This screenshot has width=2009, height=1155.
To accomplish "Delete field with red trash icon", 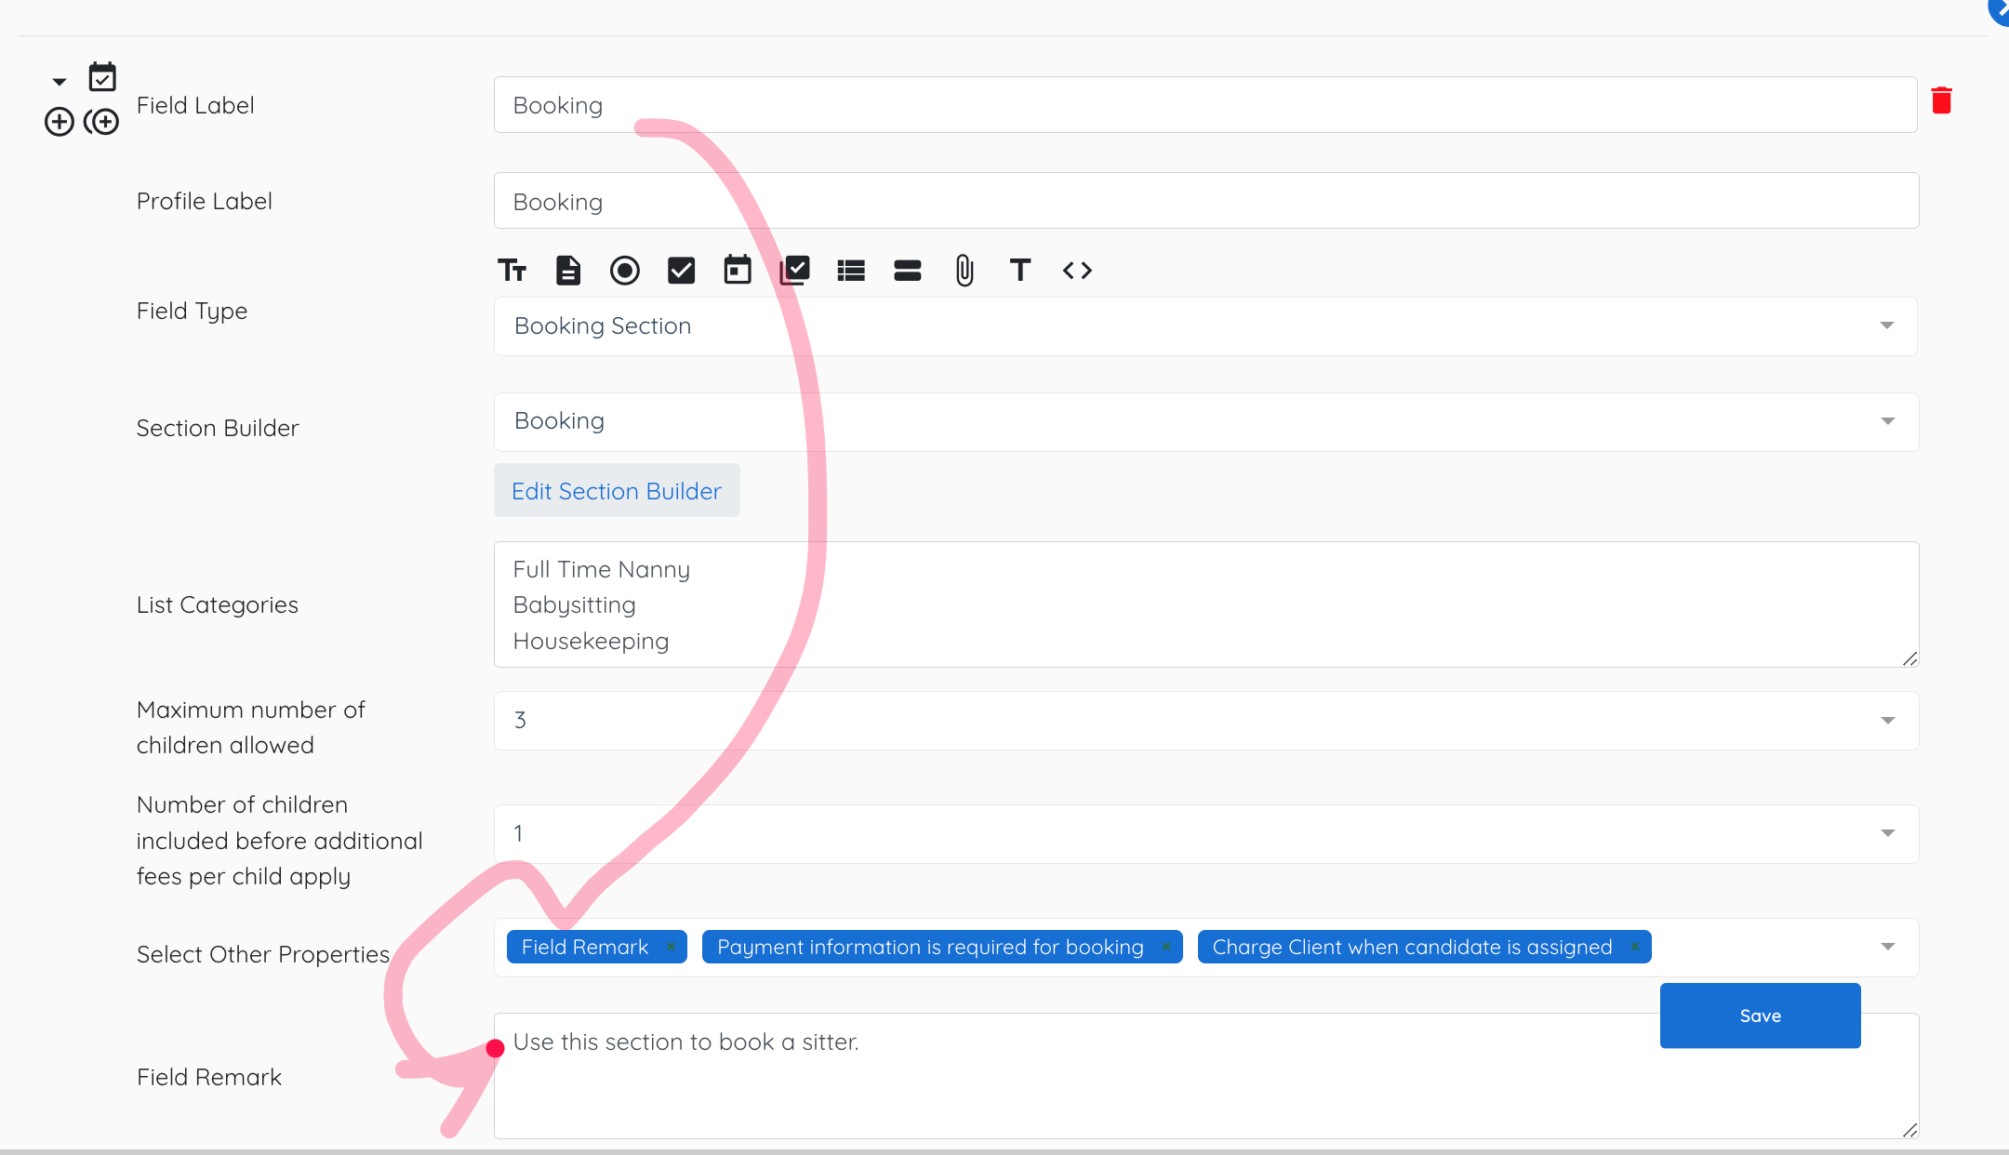I will (x=1941, y=100).
